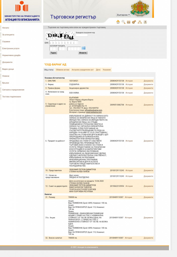Open Начало in the sidebar menu
This screenshot has width=177, height=257.
[x=6, y=28]
